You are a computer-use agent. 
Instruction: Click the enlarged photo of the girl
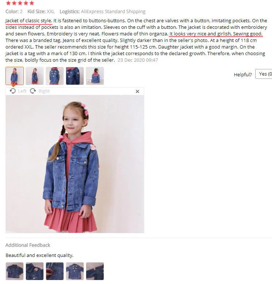(x=75, y=164)
